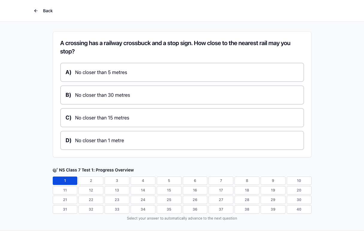Viewport: 364px width, 236px height.
Task: Select question 39 tile
Action: click(x=273, y=209)
